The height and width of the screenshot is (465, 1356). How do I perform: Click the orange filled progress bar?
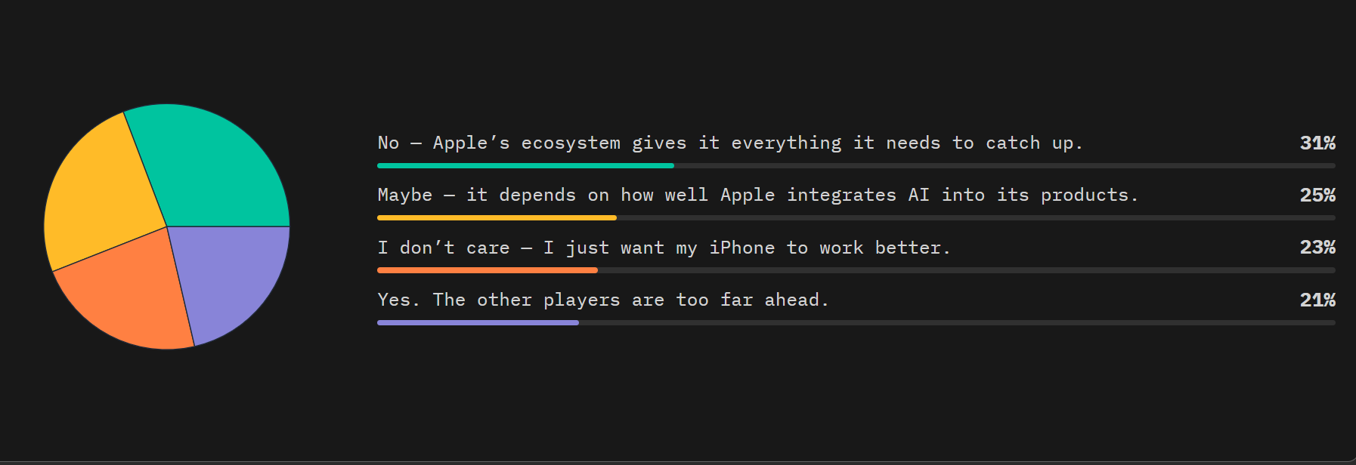tap(488, 270)
